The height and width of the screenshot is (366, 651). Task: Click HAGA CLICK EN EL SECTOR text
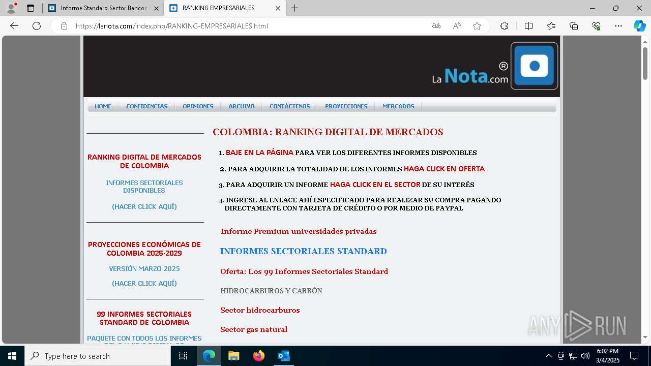tap(375, 185)
